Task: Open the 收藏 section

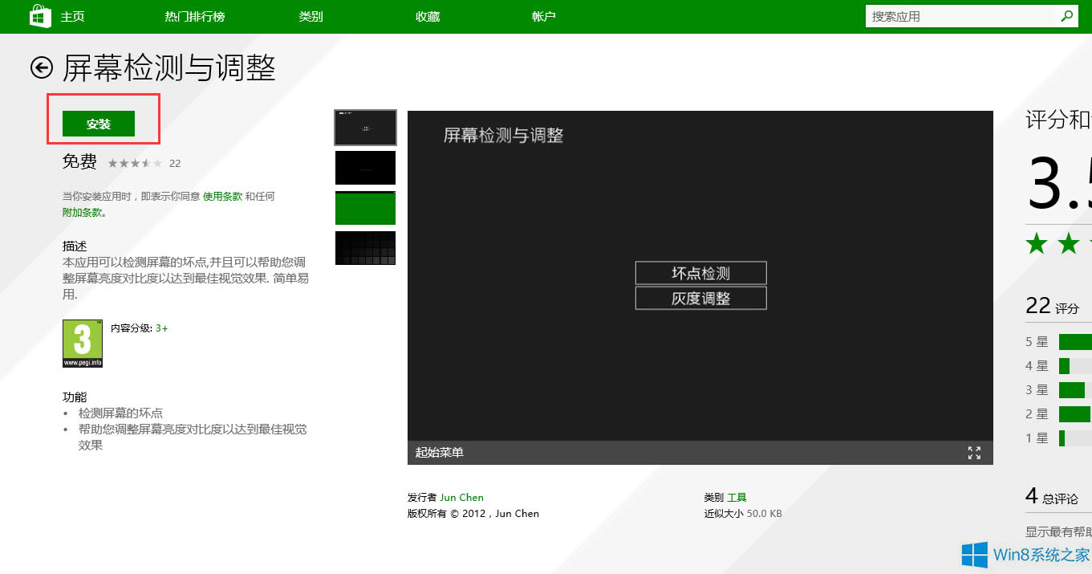Action: (x=427, y=15)
